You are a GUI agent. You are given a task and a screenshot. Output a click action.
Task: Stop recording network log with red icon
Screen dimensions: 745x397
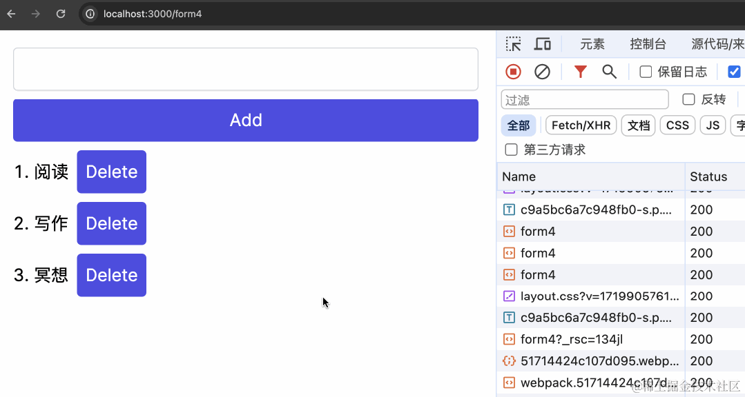point(513,72)
